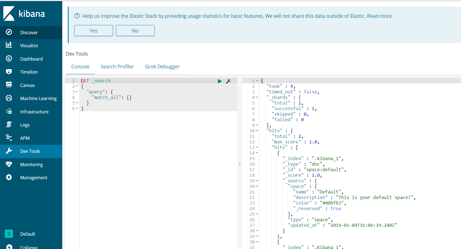Collapse space fold at line 20

click(x=257, y=186)
